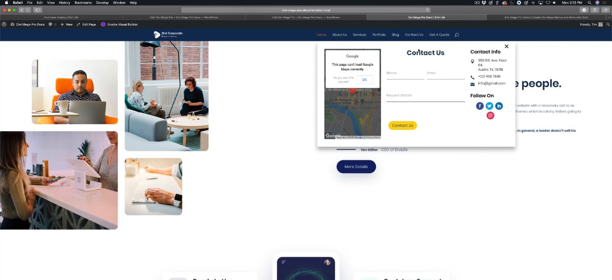Click the WordPress logo in admin bar

point(4,24)
